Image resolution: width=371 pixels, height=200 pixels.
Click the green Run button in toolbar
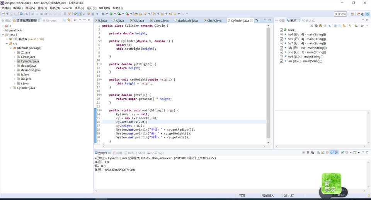click(x=111, y=14)
